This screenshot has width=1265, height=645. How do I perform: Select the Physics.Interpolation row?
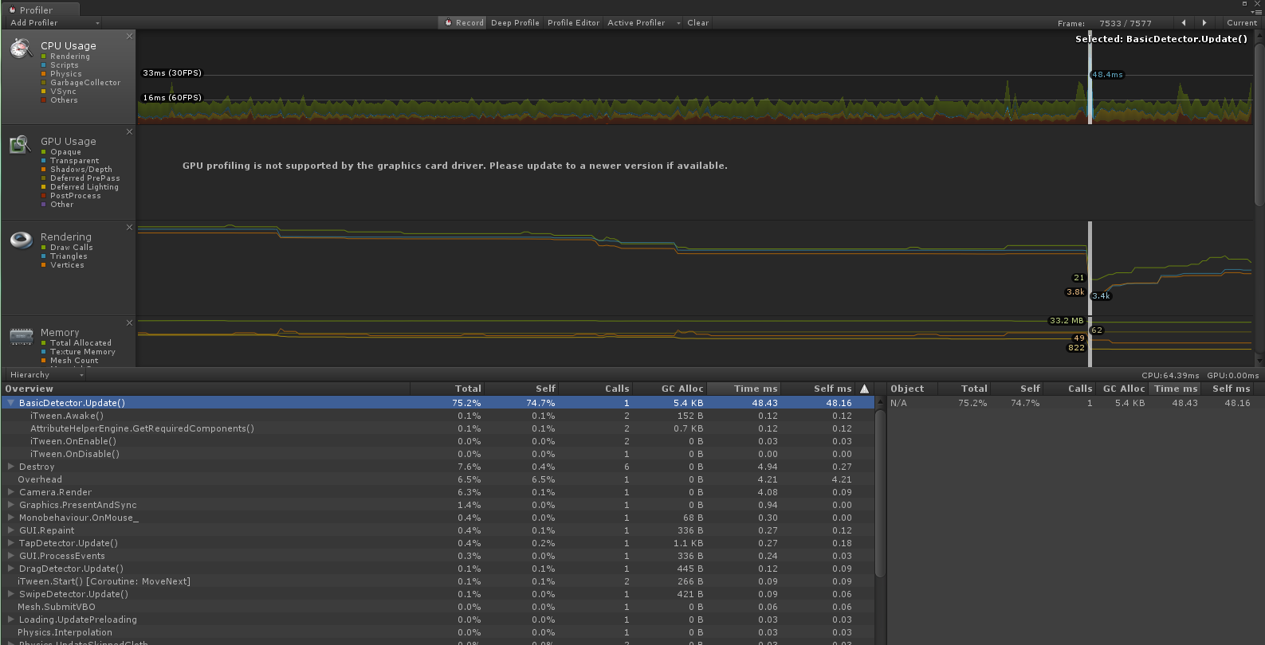click(x=438, y=632)
